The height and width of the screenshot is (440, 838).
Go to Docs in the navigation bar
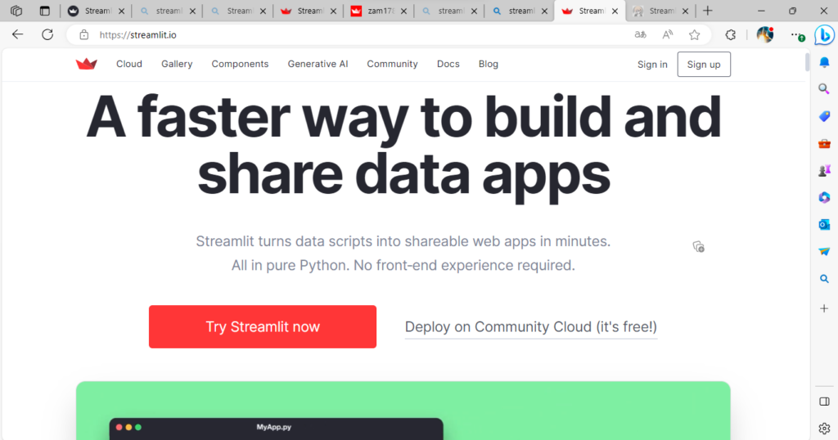point(448,64)
